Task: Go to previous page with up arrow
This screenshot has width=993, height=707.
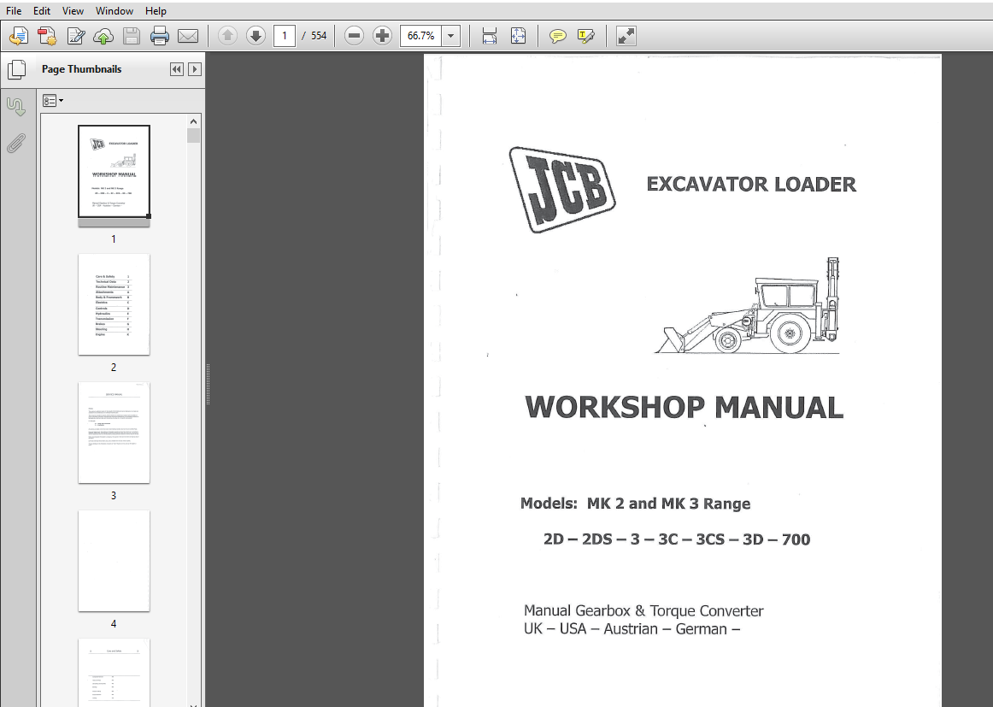Action: [x=227, y=36]
